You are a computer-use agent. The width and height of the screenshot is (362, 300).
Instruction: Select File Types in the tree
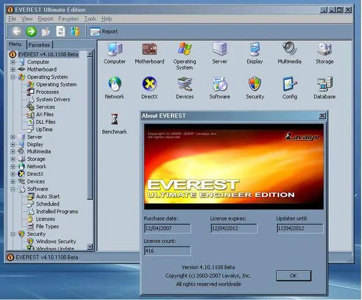[47, 226]
